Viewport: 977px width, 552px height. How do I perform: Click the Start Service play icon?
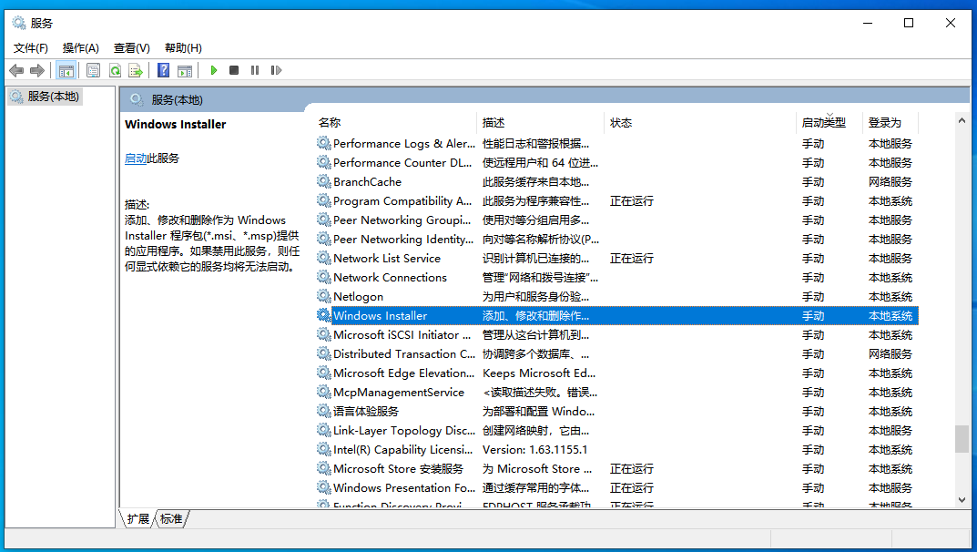click(x=214, y=70)
